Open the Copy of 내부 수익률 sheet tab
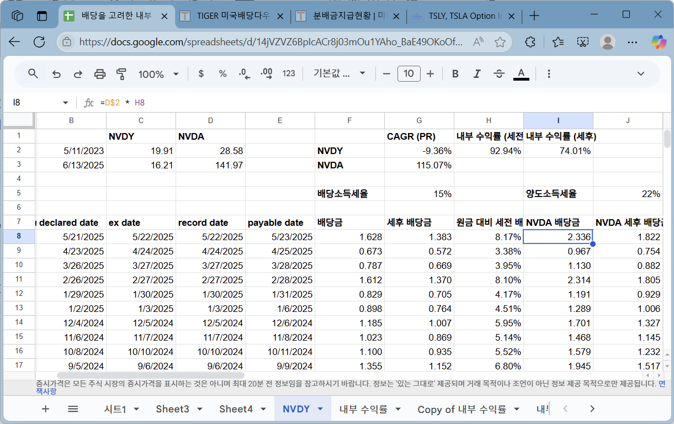Screen dimensions: 674x424 [461, 409]
